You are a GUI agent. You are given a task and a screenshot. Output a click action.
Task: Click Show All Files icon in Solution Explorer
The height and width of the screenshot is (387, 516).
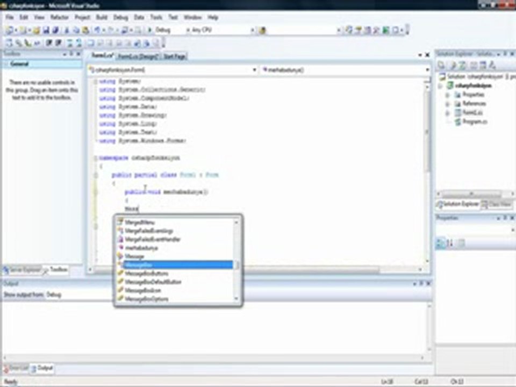pyautogui.click(x=453, y=66)
